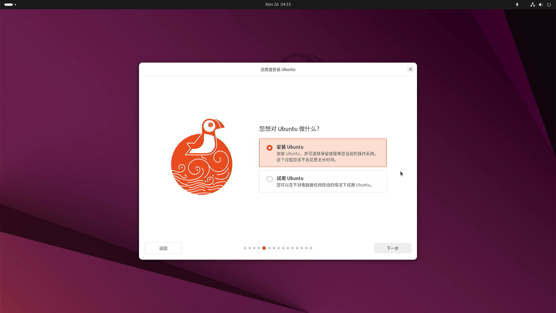Click the 试用或安装 Ubuntu window title
556x313 pixels.
278,70
